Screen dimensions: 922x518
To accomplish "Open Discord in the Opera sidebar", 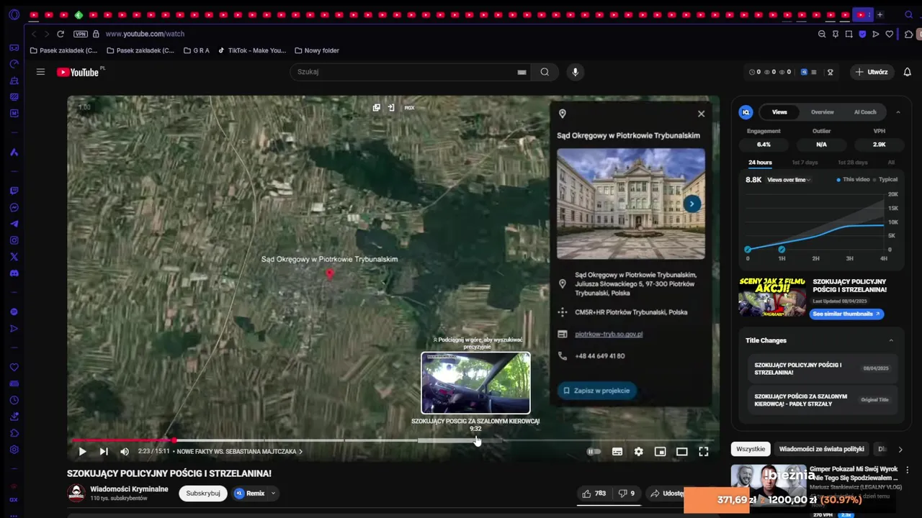I will pos(14,273).
